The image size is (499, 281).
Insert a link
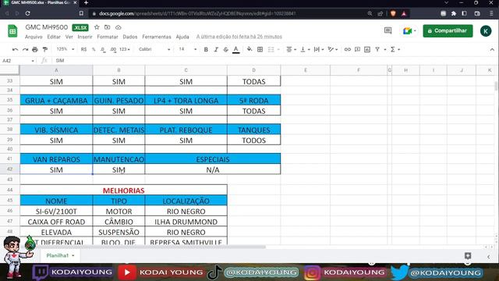(348, 49)
